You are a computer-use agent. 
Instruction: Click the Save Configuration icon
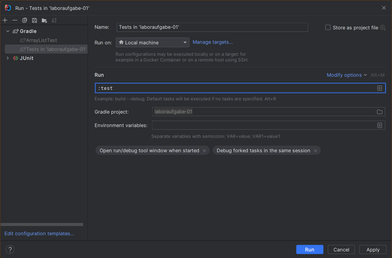35,20
